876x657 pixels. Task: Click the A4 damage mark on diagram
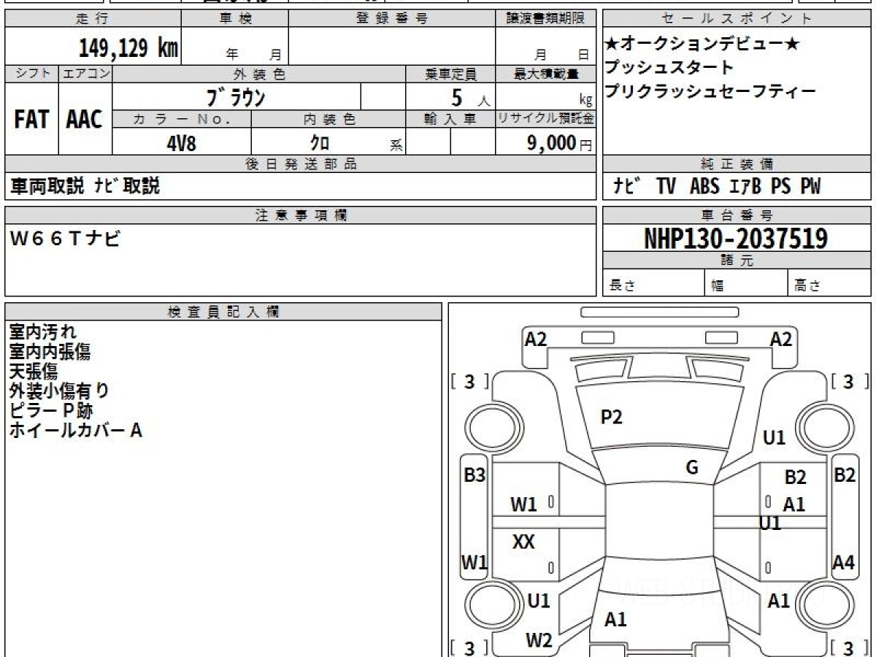tap(844, 562)
